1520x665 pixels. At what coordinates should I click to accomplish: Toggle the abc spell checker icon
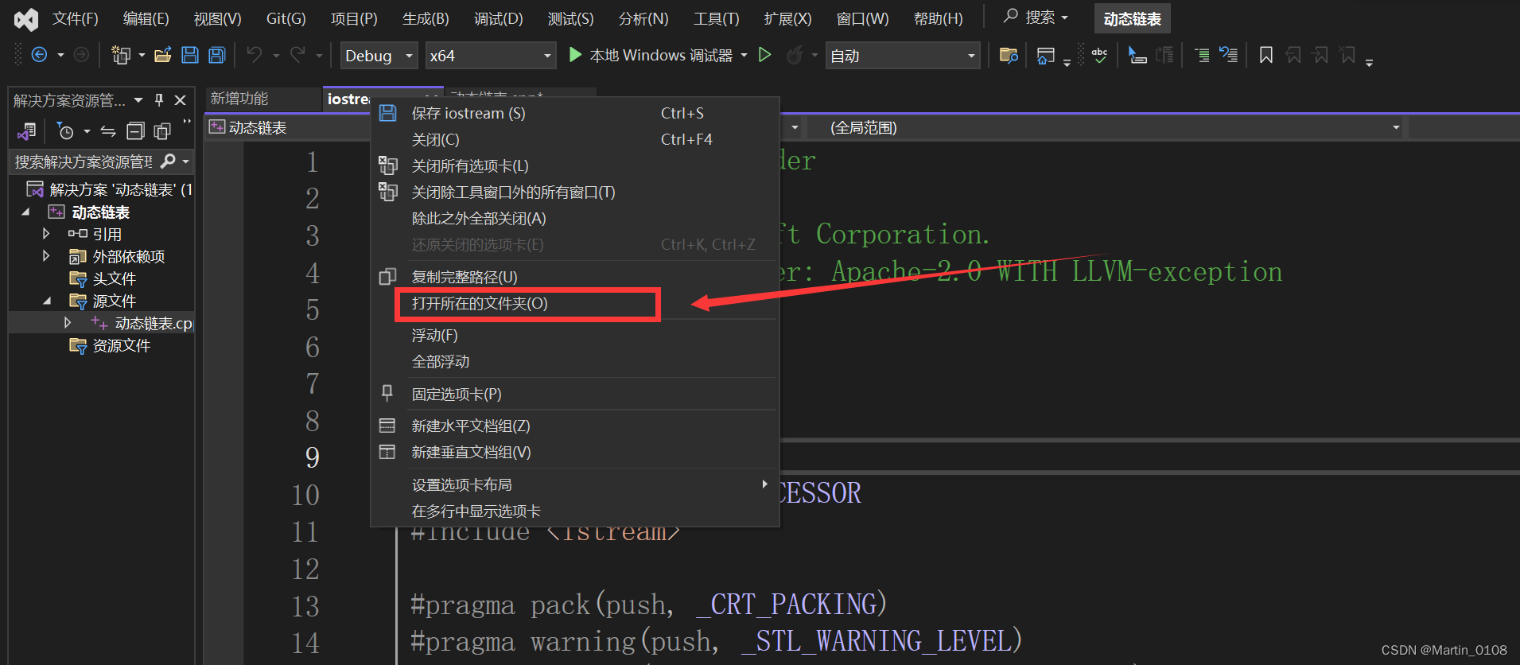point(1099,55)
